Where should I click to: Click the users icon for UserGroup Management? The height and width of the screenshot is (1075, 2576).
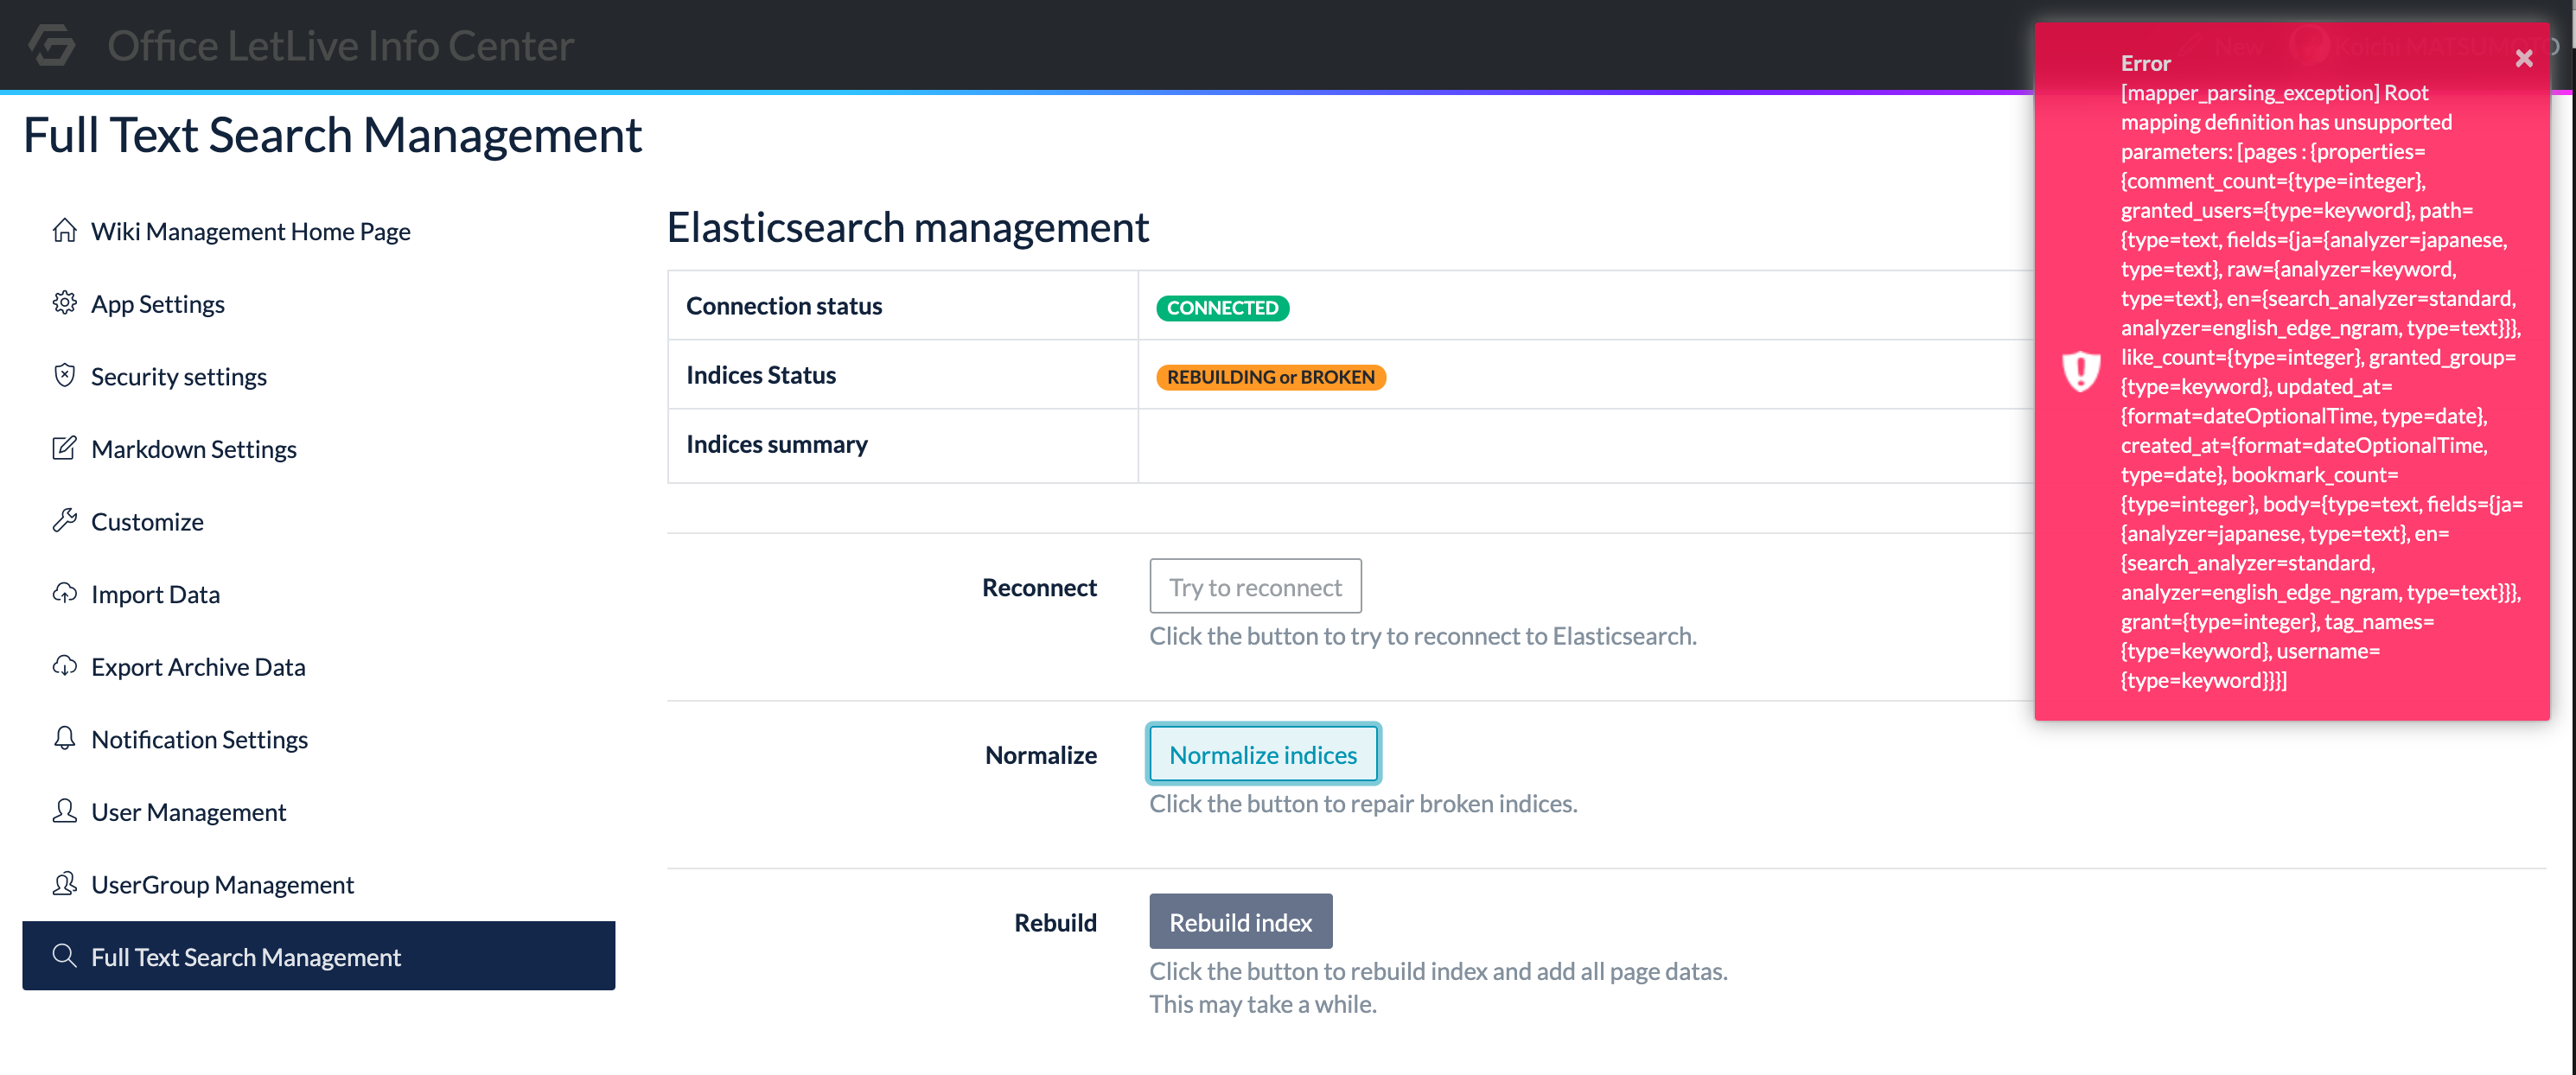(65, 884)
